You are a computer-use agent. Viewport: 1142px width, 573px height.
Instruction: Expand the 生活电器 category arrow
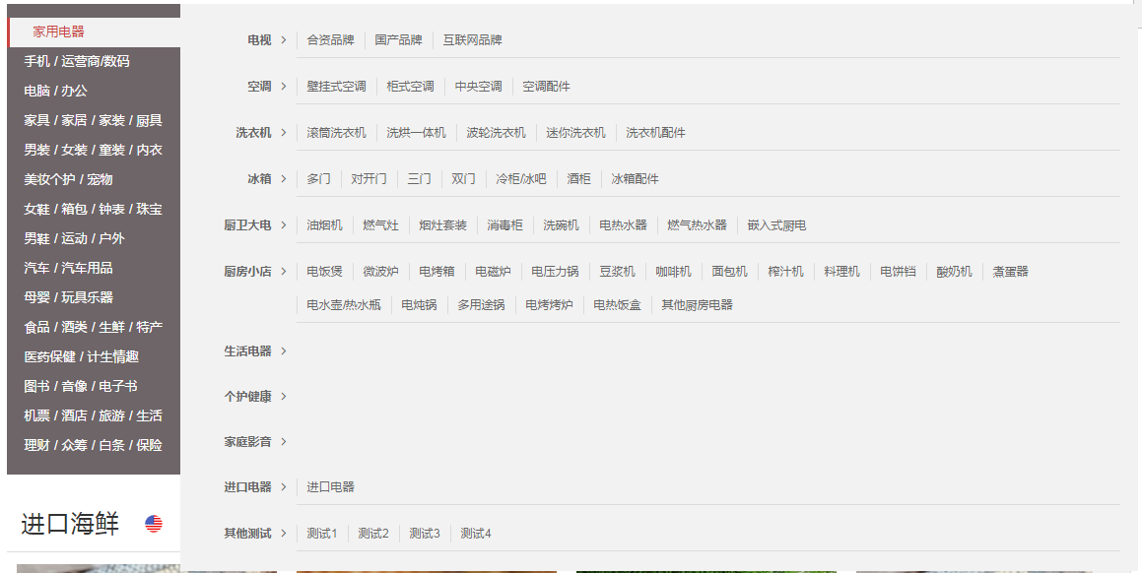[x=284, y=350]
